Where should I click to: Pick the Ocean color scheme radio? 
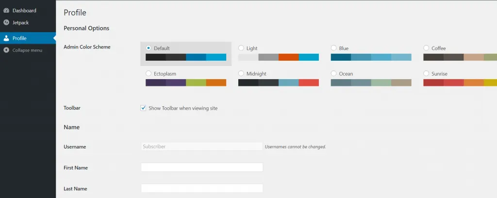coord(333,73)
